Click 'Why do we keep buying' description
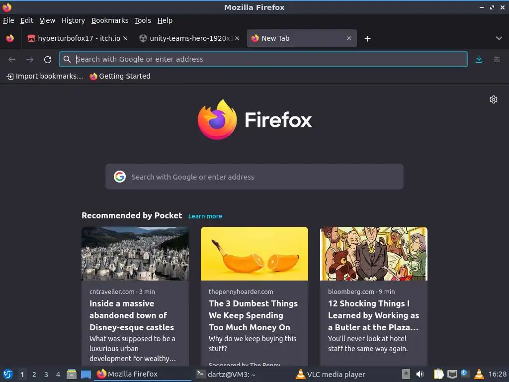The height and width of the screenshot is (382, 509). [x=253, y=344]
